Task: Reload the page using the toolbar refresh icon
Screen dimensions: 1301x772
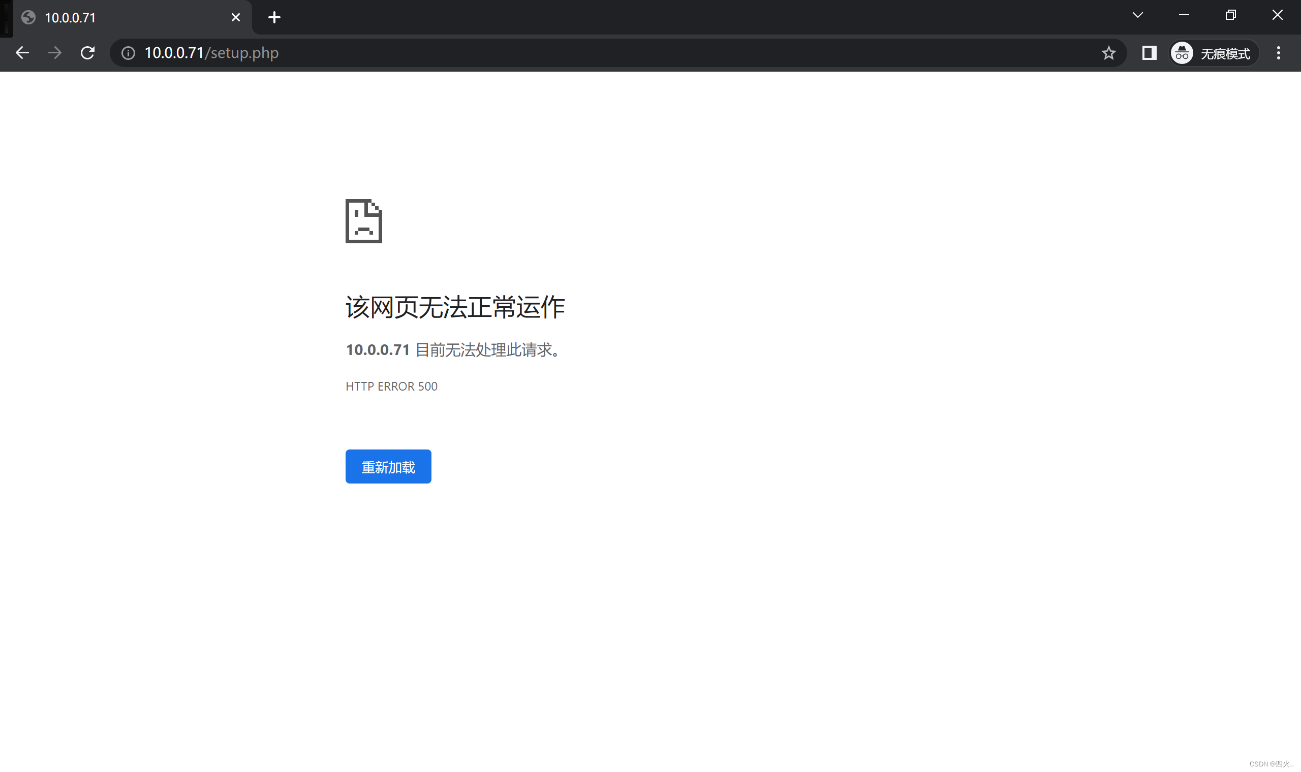Action: click(x=87, y=53)
